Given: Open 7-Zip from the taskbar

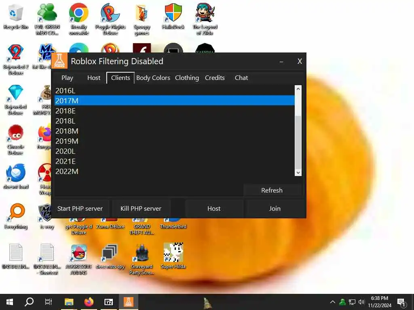Looking at the screenshot, I should 108,302.
